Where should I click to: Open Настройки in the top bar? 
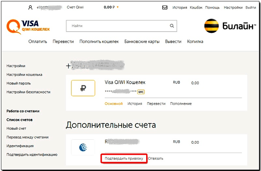pos(233,8)
